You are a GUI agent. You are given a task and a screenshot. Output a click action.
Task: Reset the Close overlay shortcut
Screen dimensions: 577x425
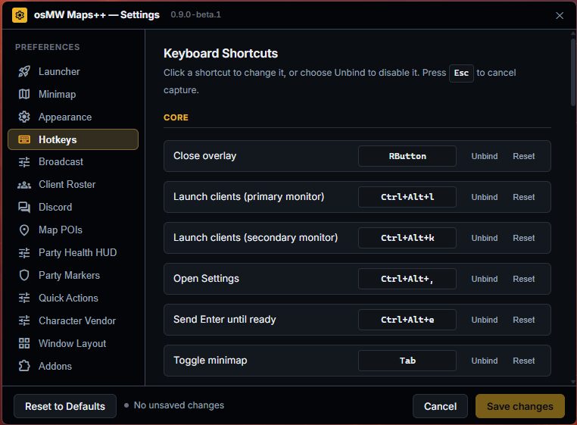(524, 156)
